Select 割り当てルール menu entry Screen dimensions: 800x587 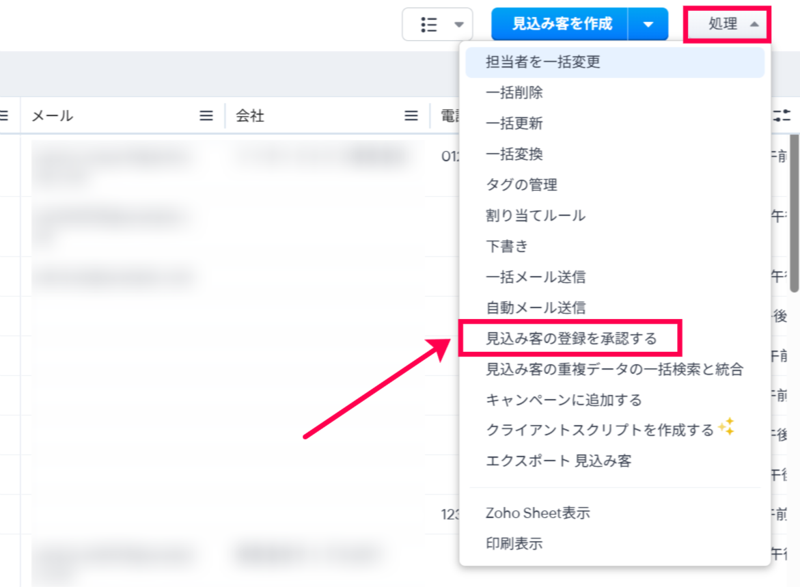tap(536, 215)
